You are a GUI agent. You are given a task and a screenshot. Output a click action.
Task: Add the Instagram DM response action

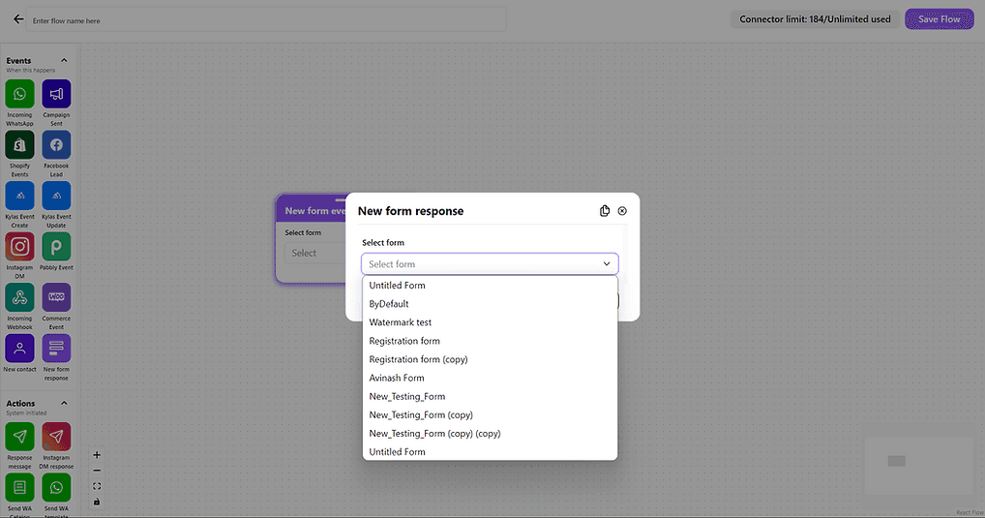point(56,437)
